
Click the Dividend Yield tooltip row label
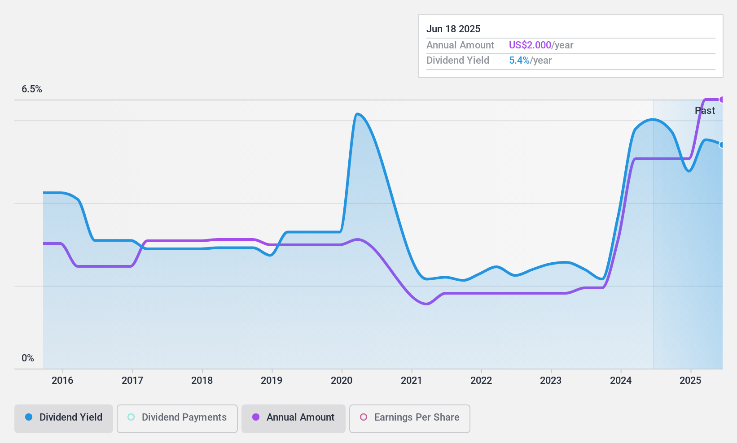[x=458, y=61]
